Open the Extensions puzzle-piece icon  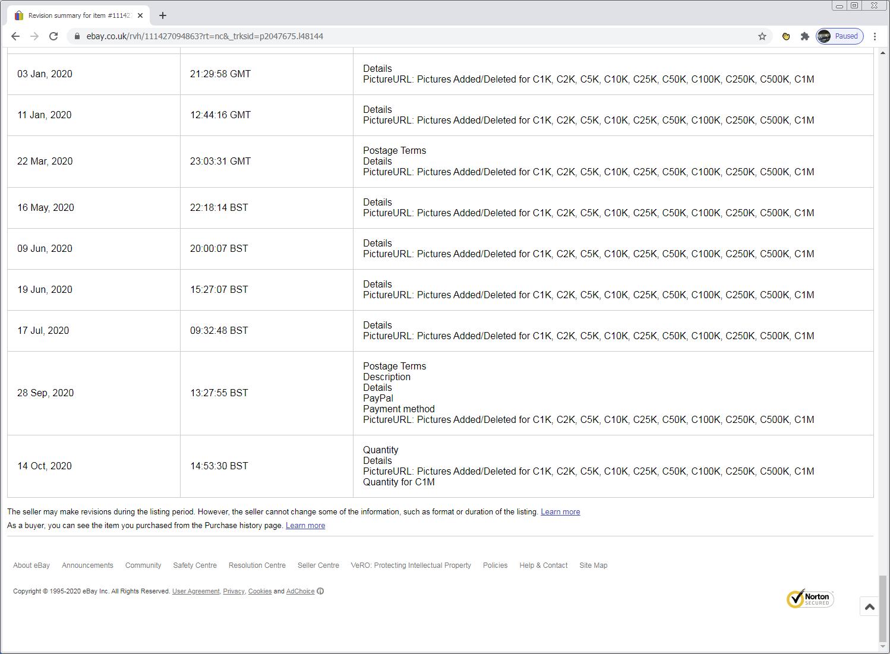[805, 36]
